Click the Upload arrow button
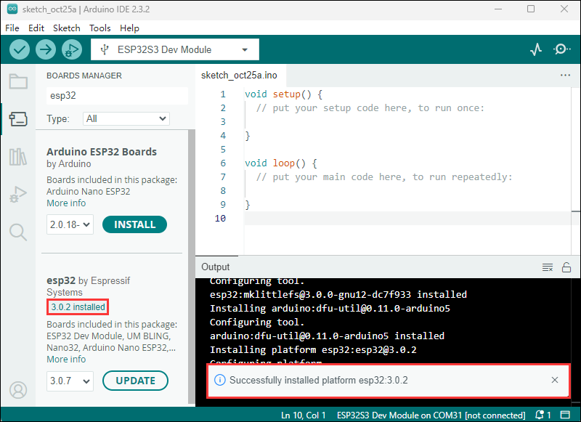 click(x=46, y=49)
